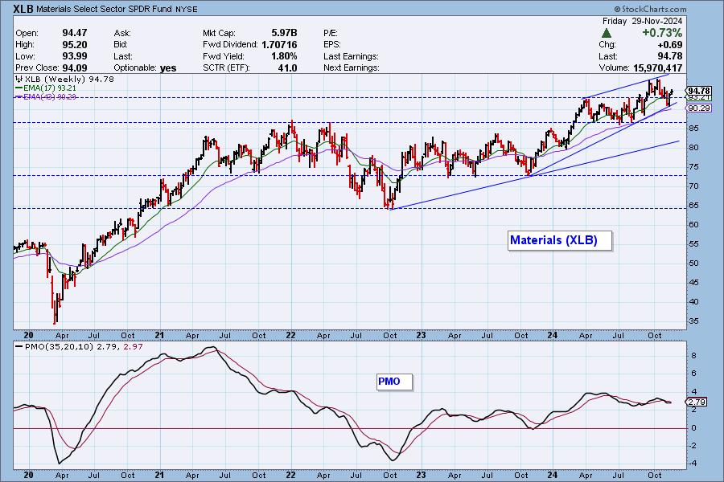Click the green up-triangle change indicator
The image size is (724, 482).
tap(607, 33)
